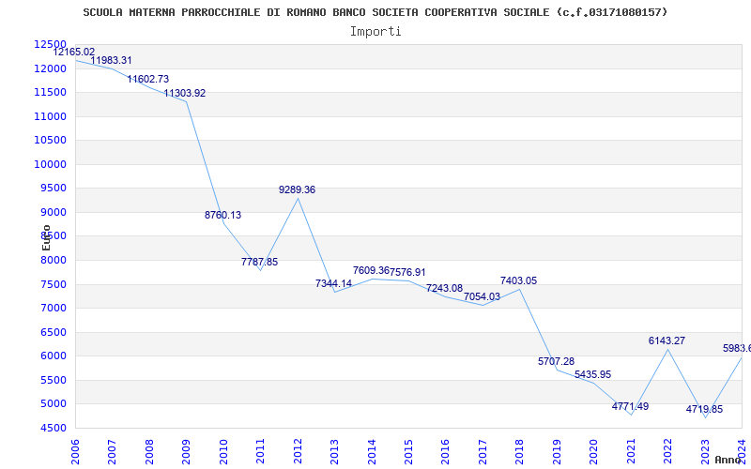Click y-axis value 6000
751x469 pixels.
(x=53, y=356)
